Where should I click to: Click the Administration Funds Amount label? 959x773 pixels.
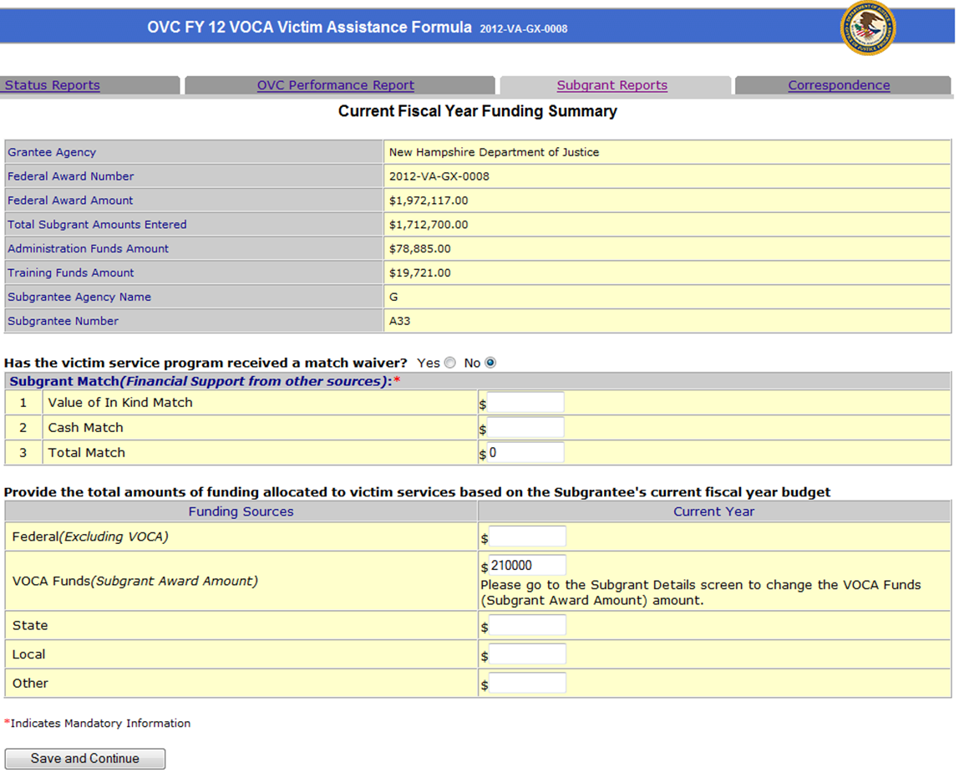pos(88,248)
